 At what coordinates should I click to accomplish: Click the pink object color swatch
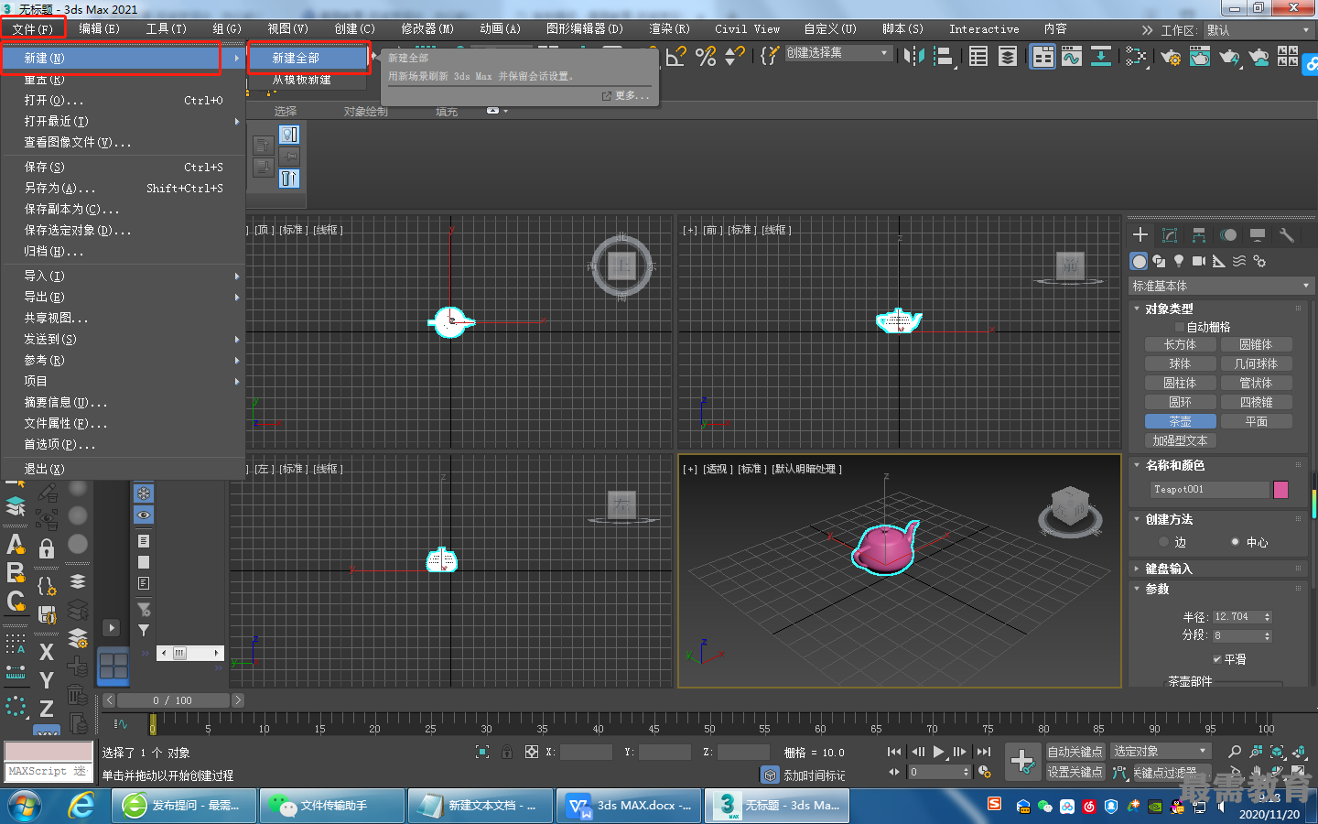pos(1281,490)
